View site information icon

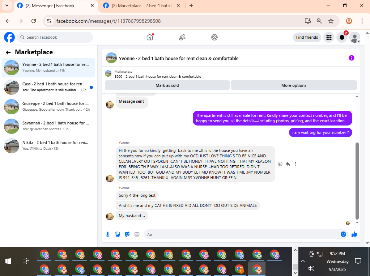click(49, 21)
